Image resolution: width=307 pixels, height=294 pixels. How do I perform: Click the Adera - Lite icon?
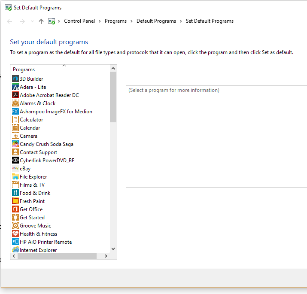15,87
